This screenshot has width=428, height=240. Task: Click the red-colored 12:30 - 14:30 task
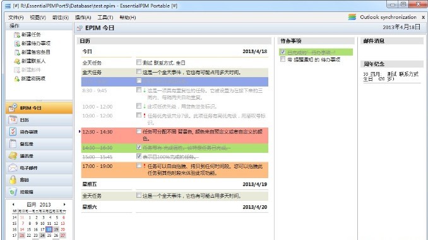click(x=175, y=135)
